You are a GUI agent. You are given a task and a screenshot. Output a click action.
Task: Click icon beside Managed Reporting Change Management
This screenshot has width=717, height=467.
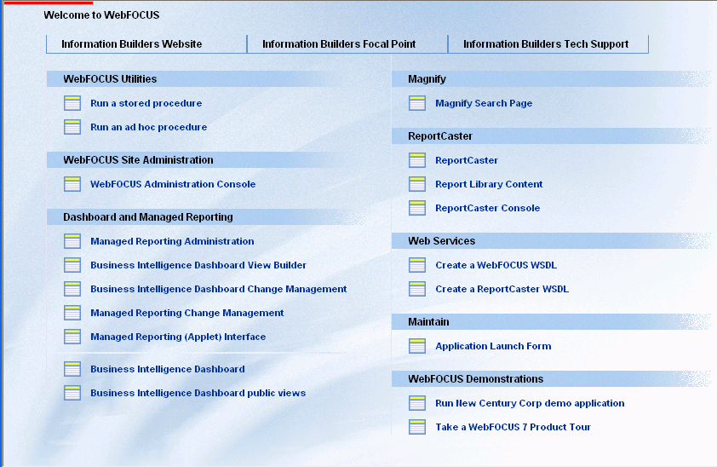(x=72, y=313)
